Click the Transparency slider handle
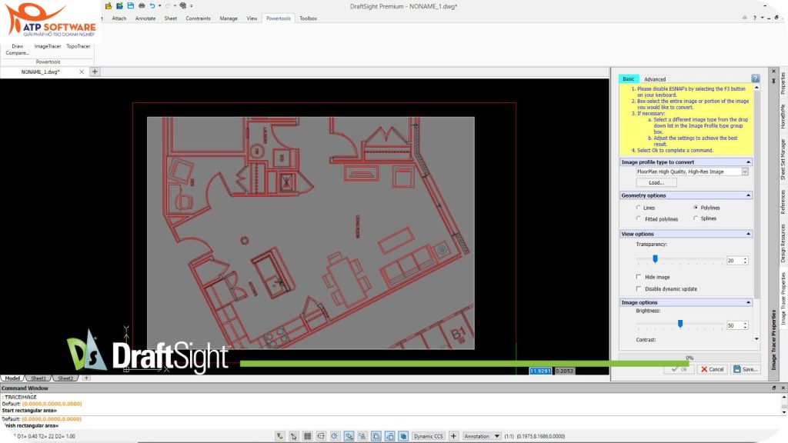Image resolution: width=788 pixels, height=443 pixels. [x=655, y=260]
